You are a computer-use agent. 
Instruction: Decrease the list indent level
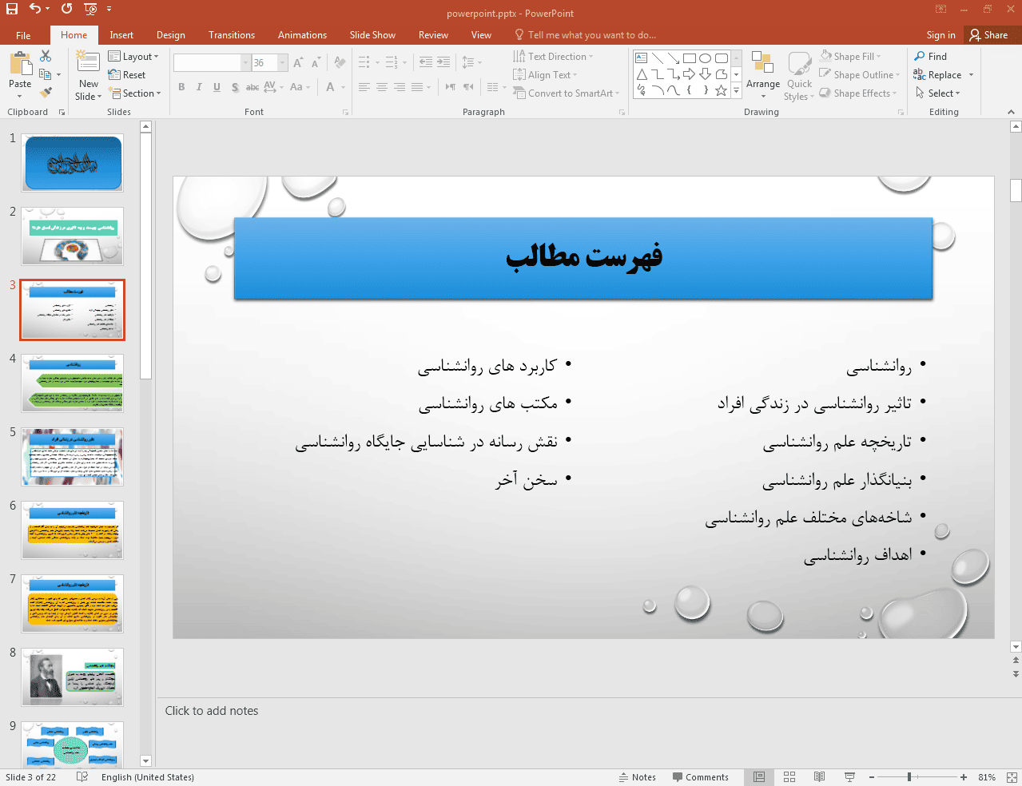pos(426,62)
